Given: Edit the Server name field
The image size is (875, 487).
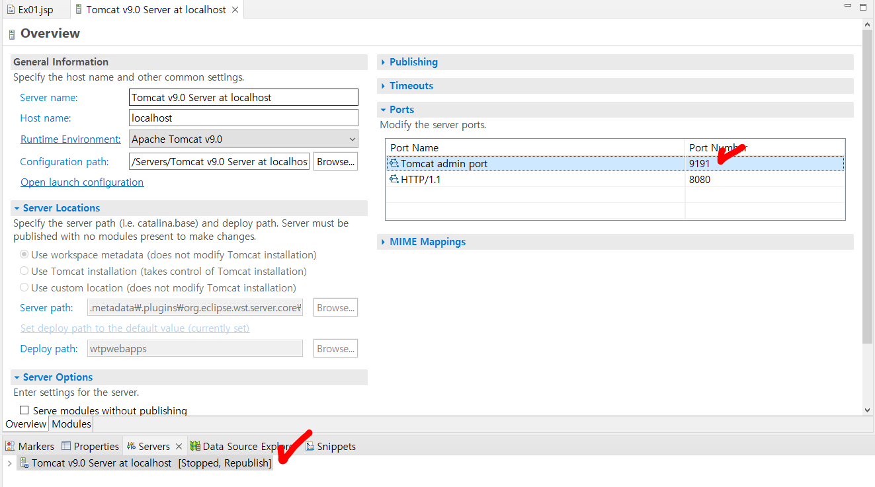Looking at the screenshot, I should point(244,97).
